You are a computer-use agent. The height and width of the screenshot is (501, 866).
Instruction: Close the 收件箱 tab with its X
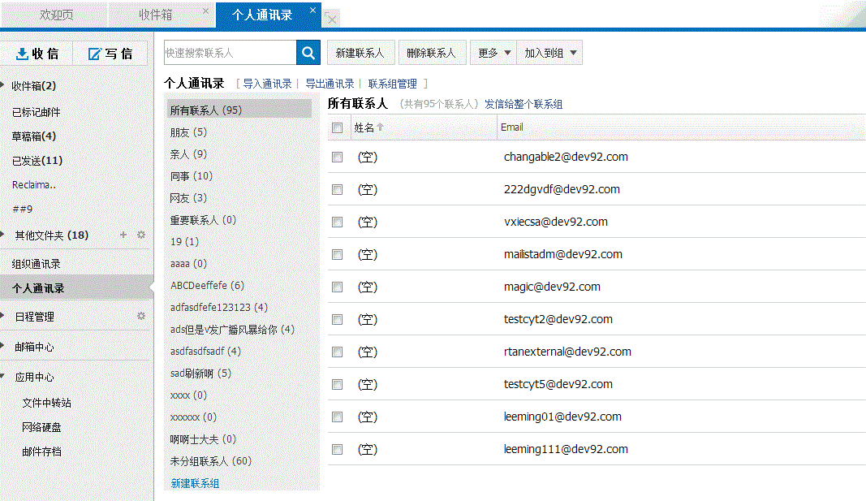point(205,11)
